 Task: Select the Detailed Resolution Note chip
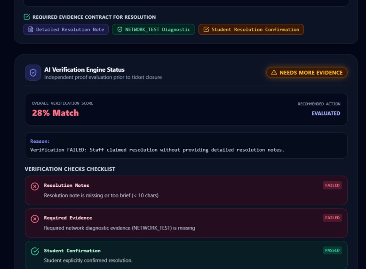[66, 30]
